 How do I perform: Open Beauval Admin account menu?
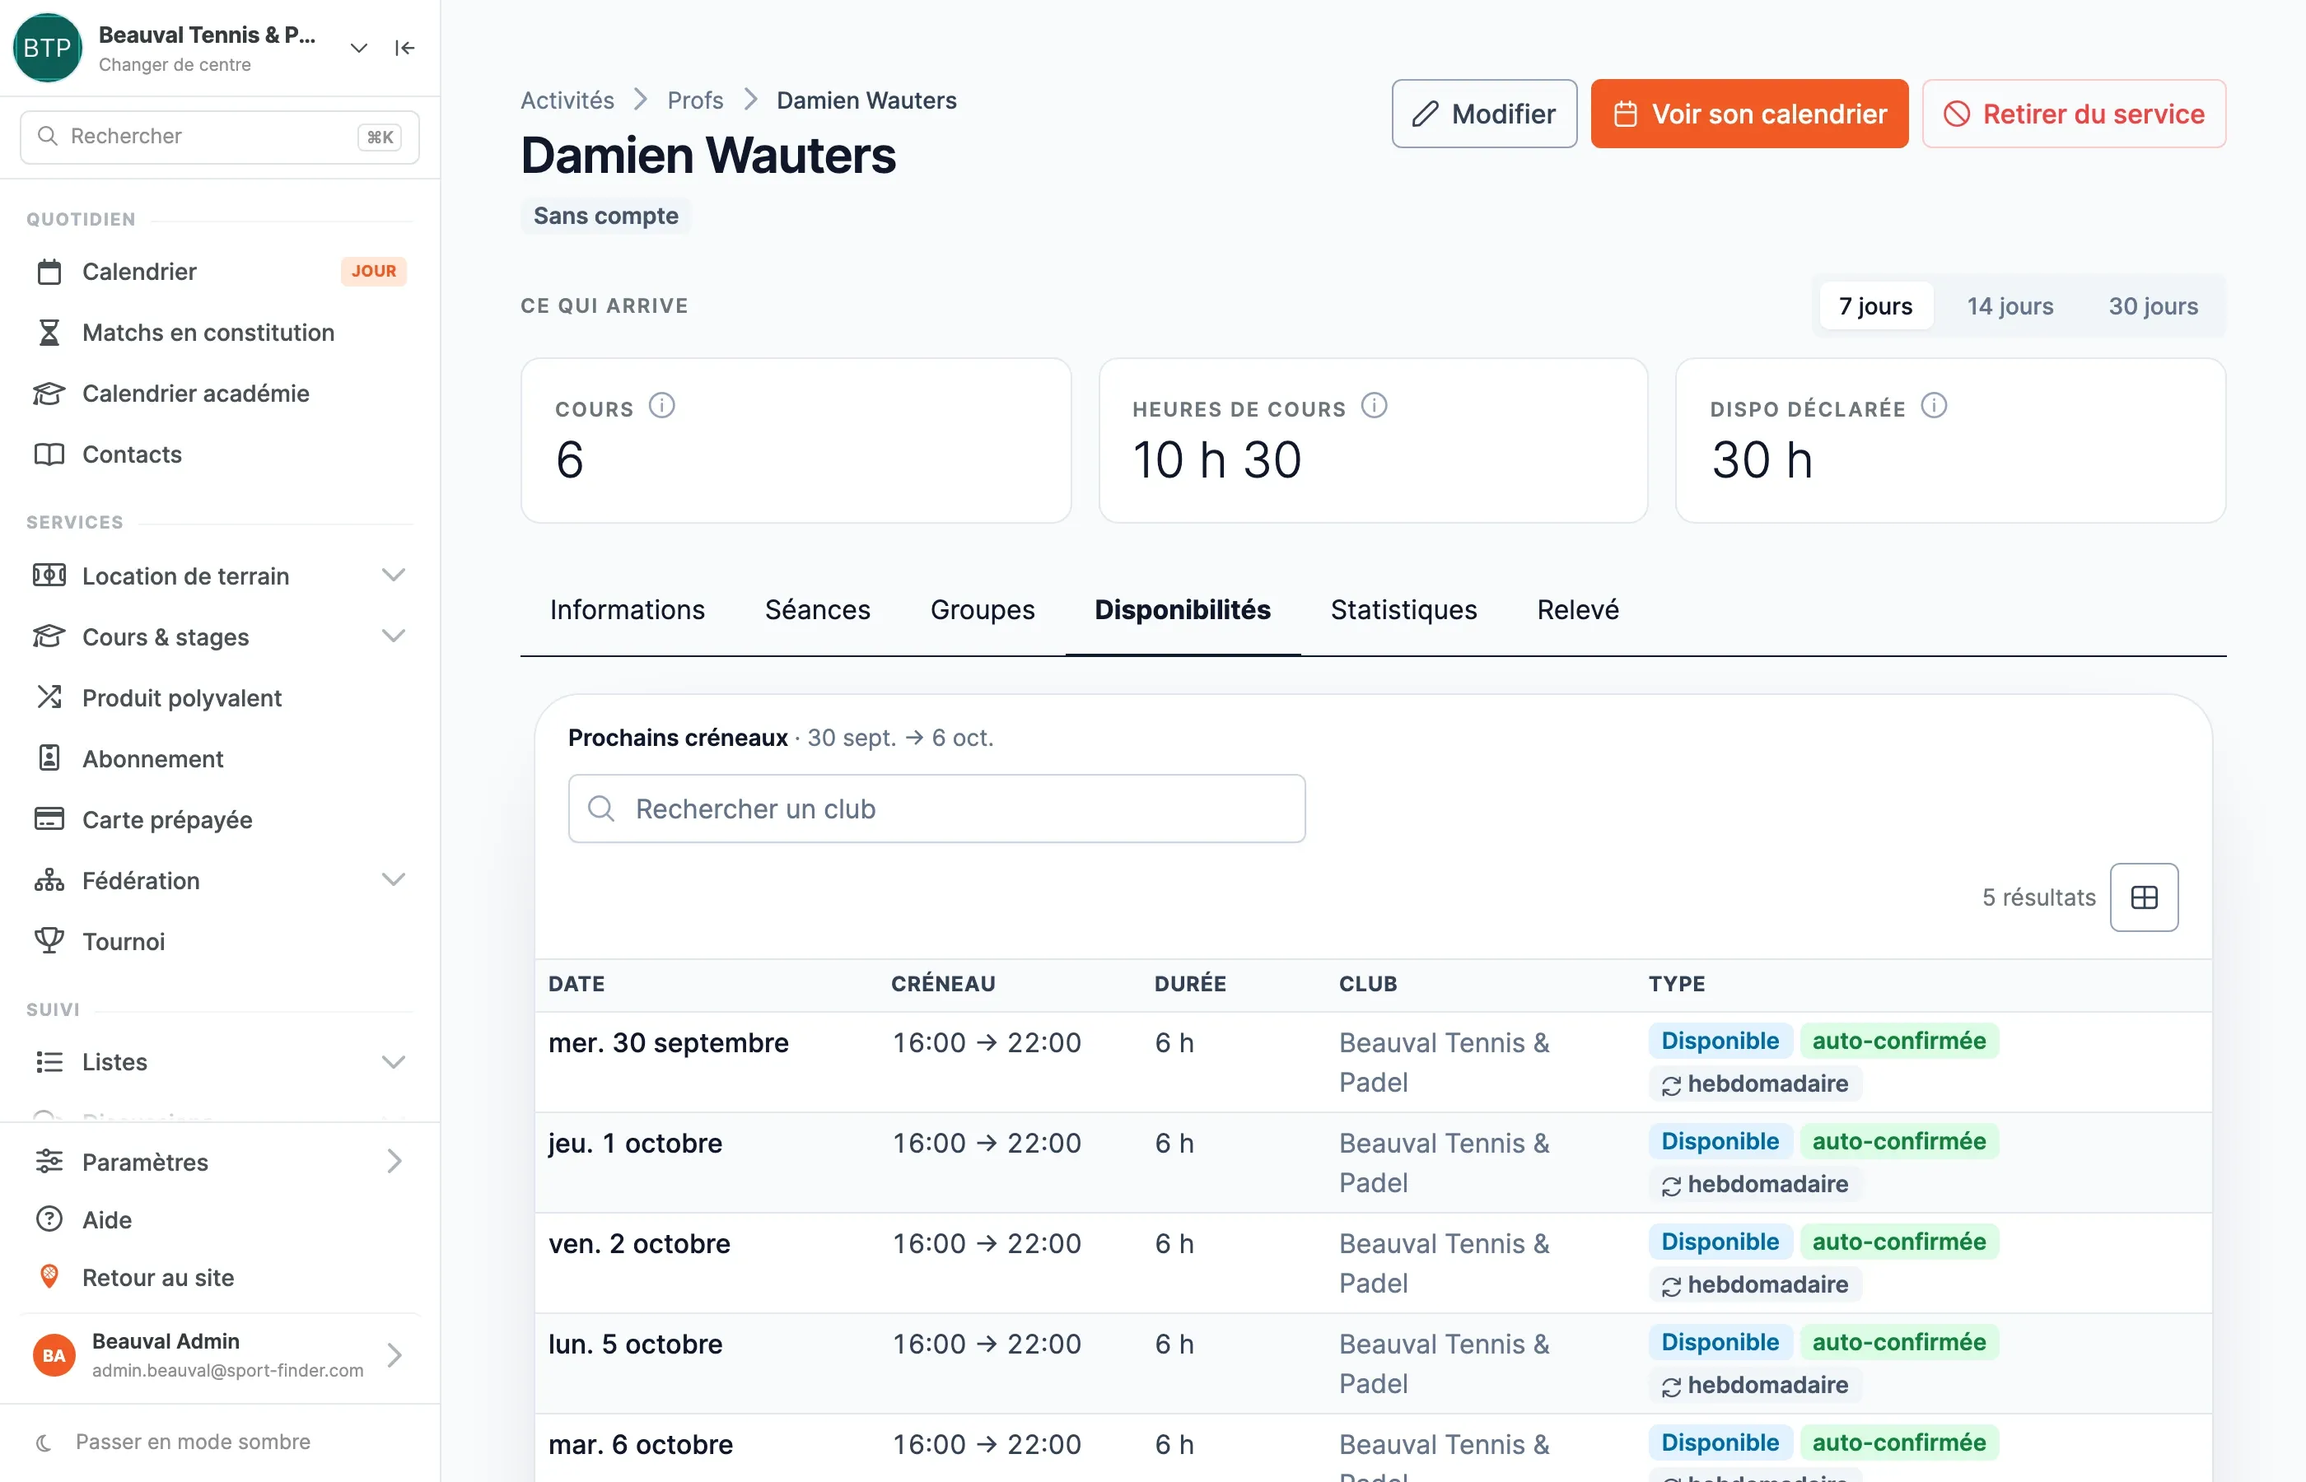click(219, 1355)
